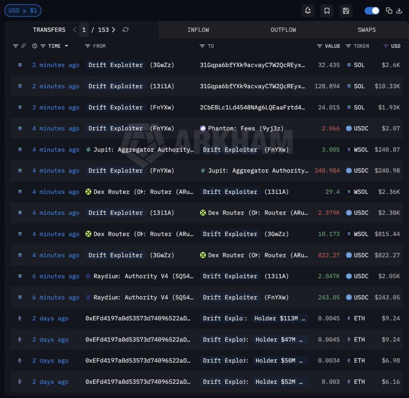
Task: Open the OUTFLOW tab
Action: 283,30
